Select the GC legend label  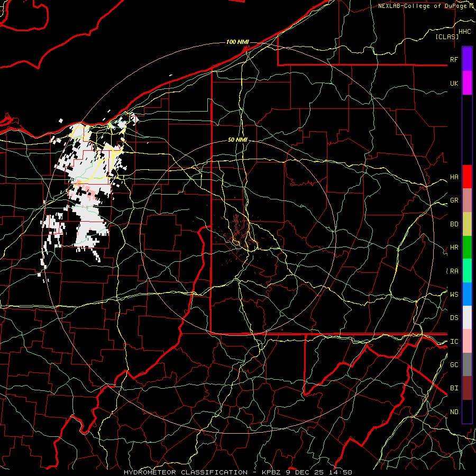(x=454, y=365)
